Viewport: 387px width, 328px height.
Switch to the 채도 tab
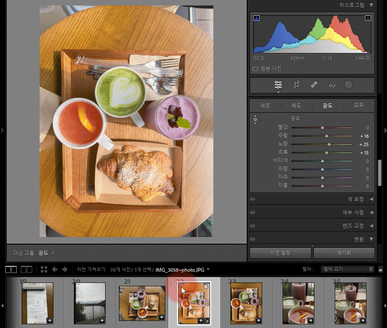296,106
